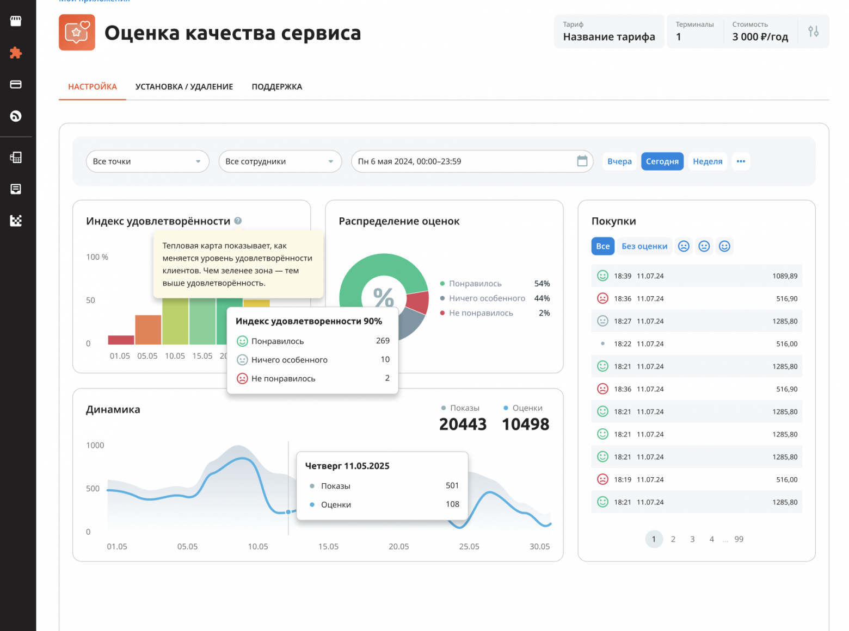Open the receipt document icon in sidebar
849x631 pixels.
pos(16,189)
